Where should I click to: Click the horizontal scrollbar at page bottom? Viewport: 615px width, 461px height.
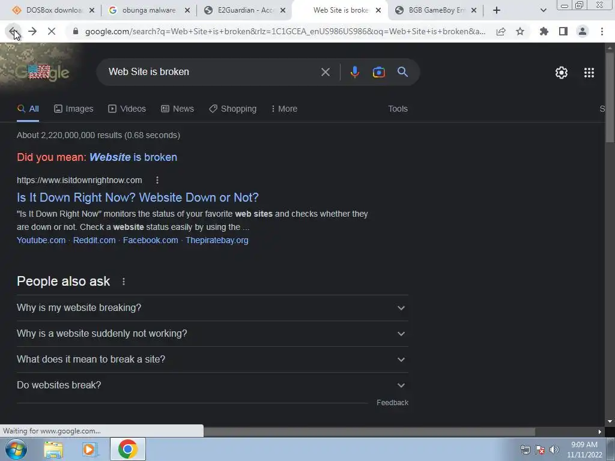pos(369,432)
